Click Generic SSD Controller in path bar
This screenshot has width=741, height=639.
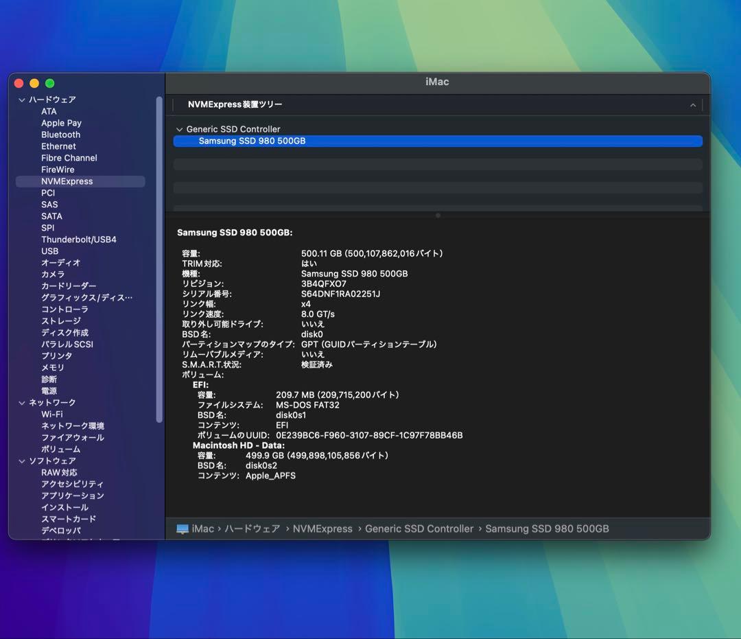point(419,529)
